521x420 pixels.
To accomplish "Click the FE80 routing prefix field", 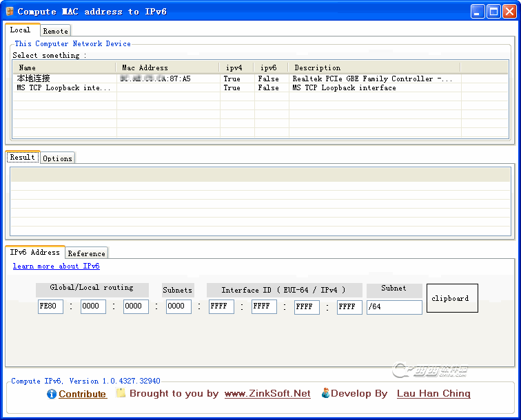I will click(x=50, y=307).
